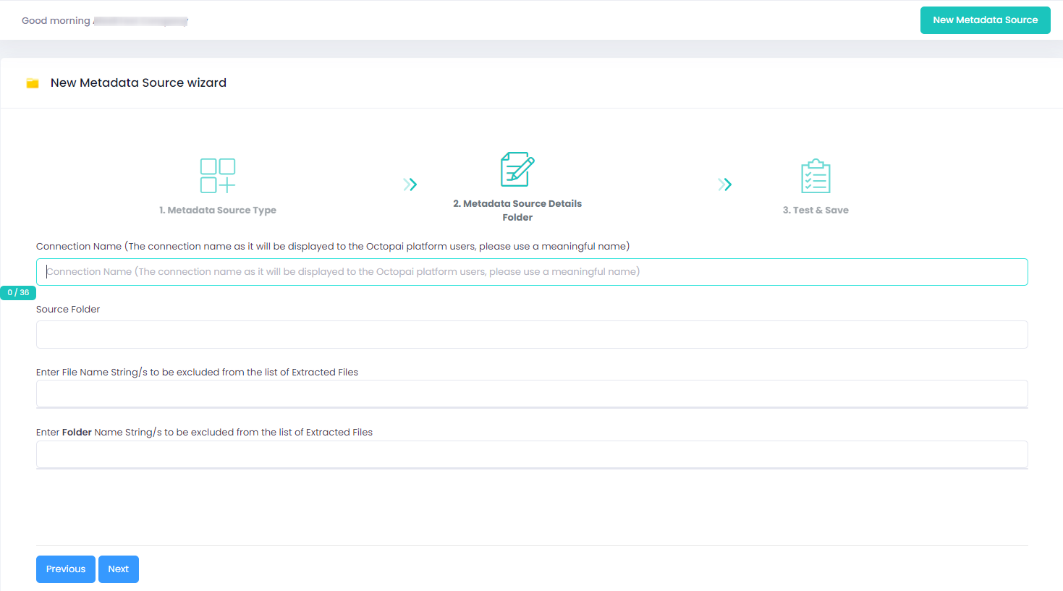Focus the Connection Name input field
Image resolution: width=1063 pixels, height=591 pixels.
tap(532, 272)
